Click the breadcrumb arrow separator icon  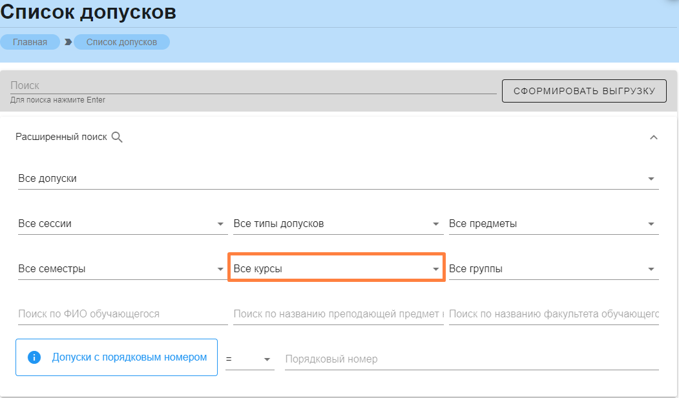point(68,43)
